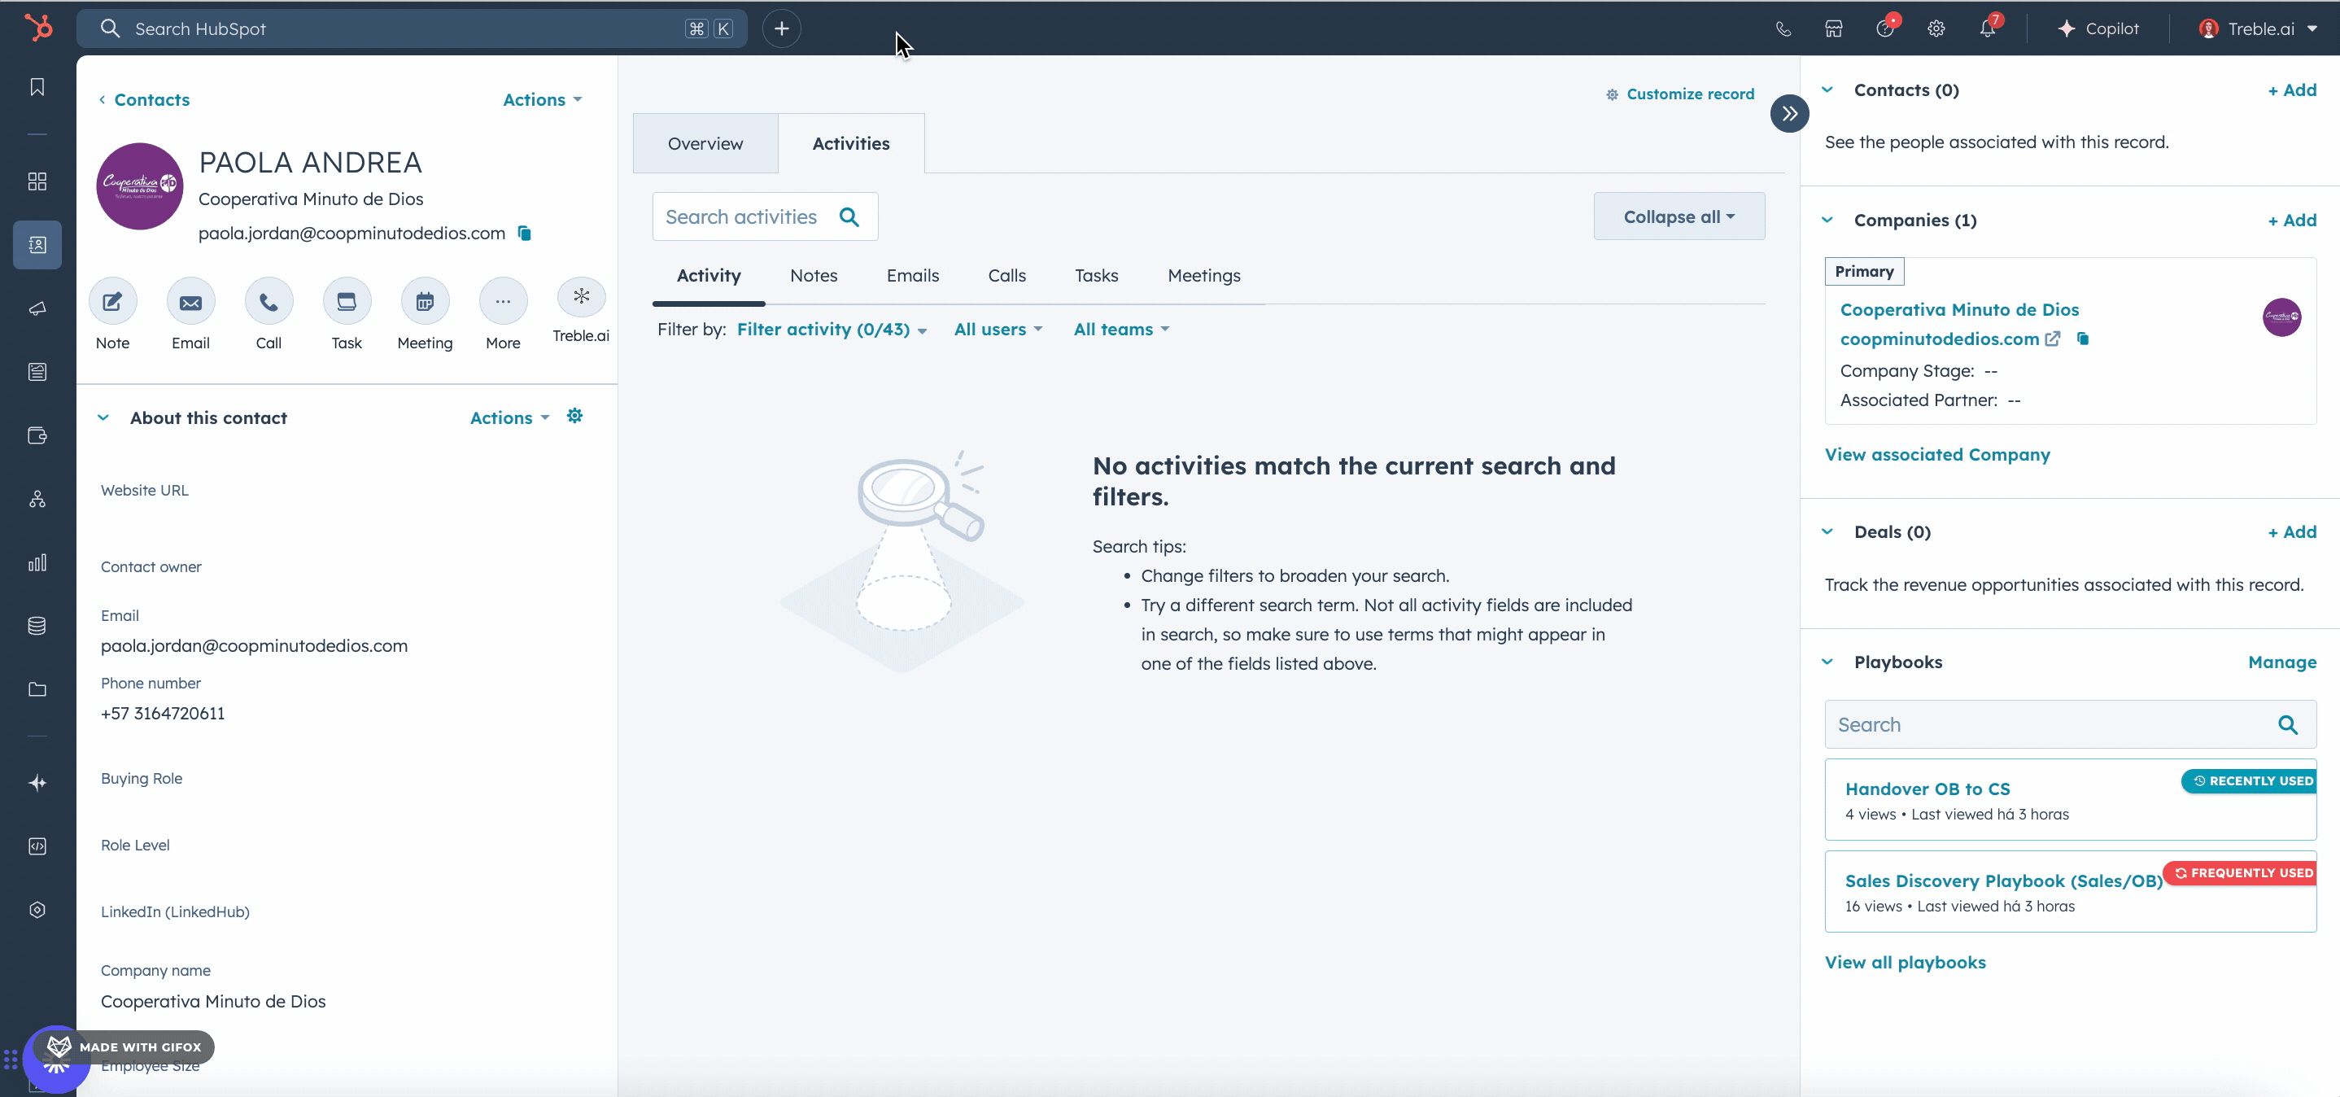Open Email composer icon
The width and height of the screenshot is (2340, 1097).
[190, 302]
